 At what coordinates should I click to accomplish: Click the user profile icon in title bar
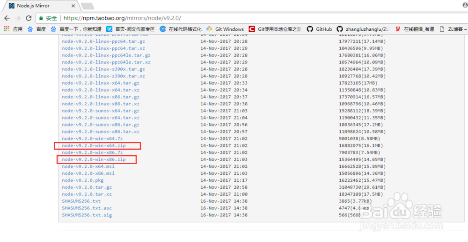point(465,5)
